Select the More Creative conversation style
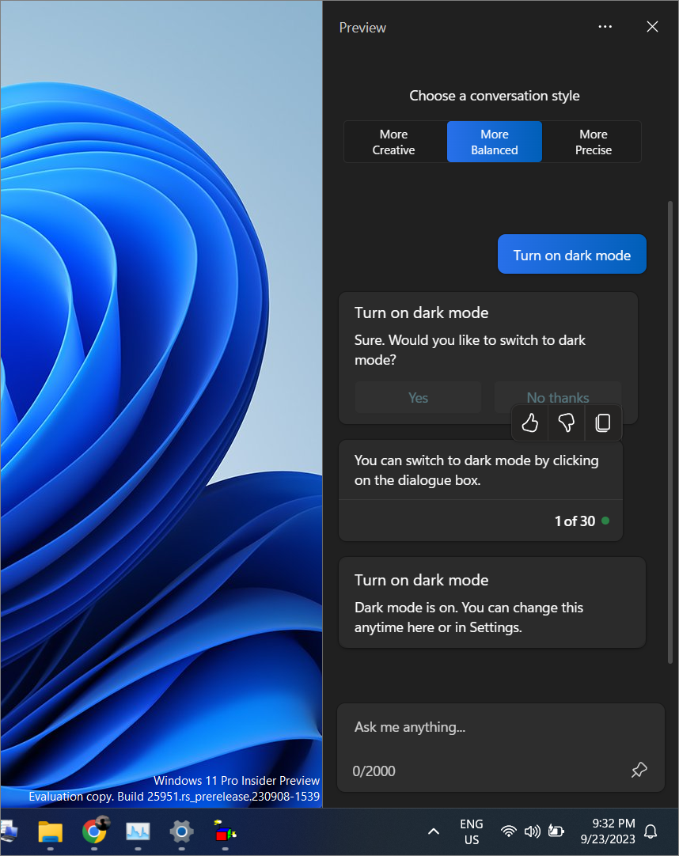The width and height of the screenshot is (679, 856). point(394,142)
